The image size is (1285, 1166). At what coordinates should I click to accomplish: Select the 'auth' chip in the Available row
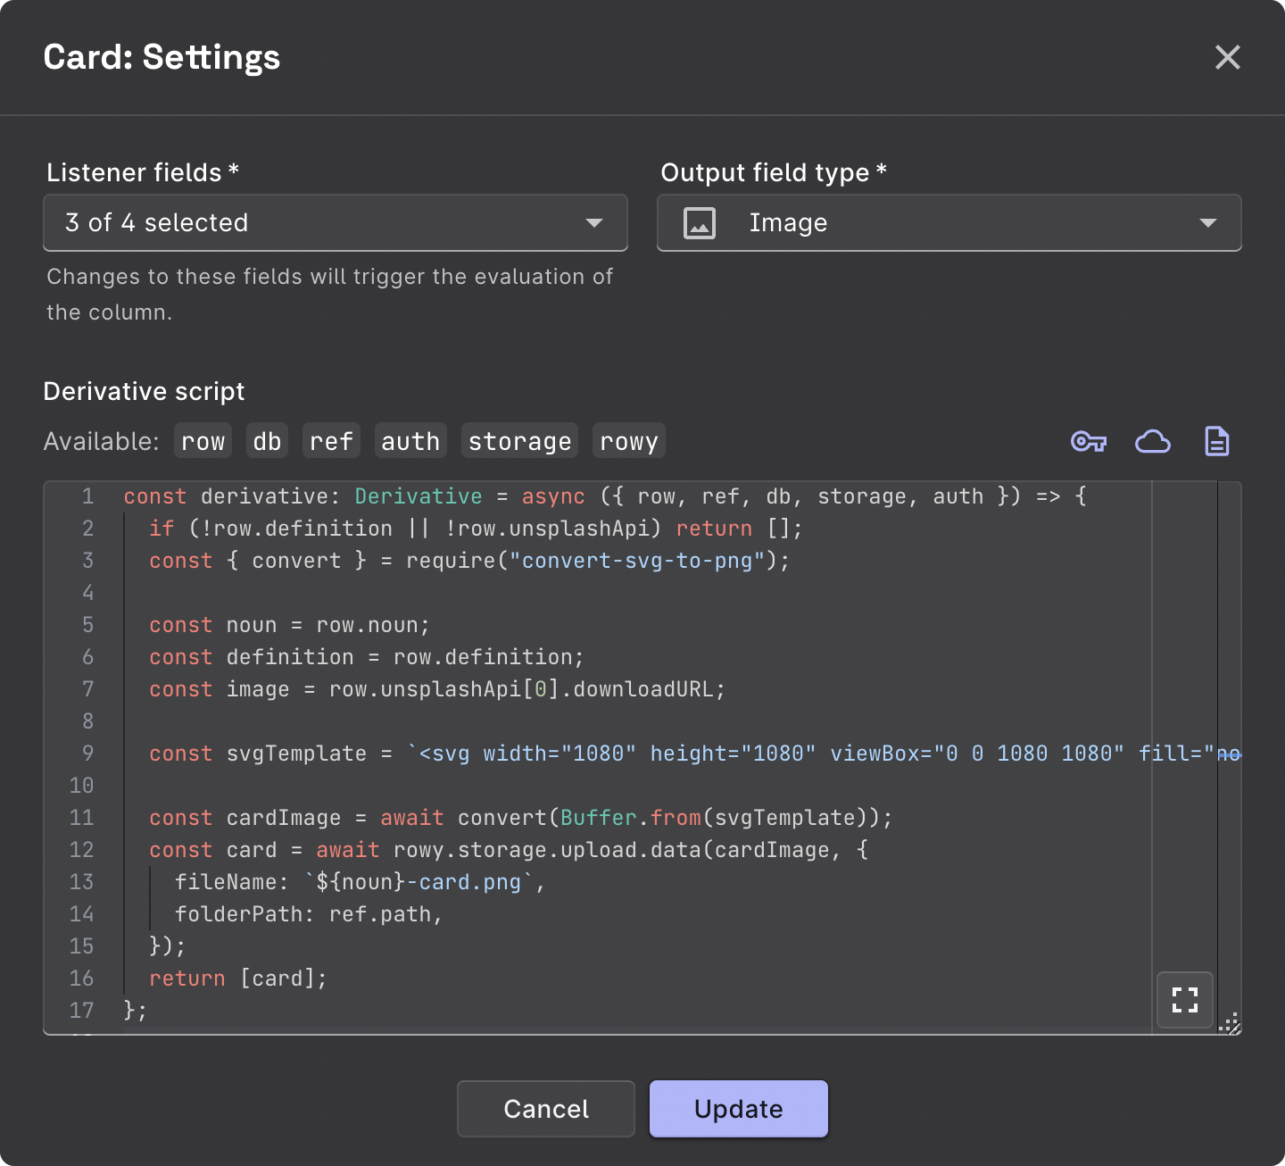(x=410, y=440)
